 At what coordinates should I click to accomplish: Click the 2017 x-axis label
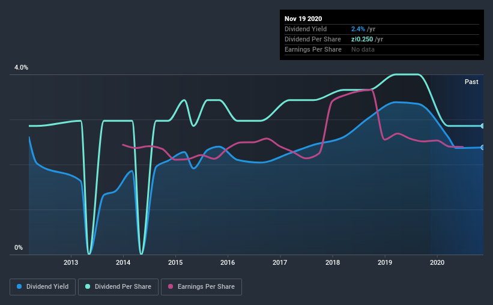tap(280, 262)
